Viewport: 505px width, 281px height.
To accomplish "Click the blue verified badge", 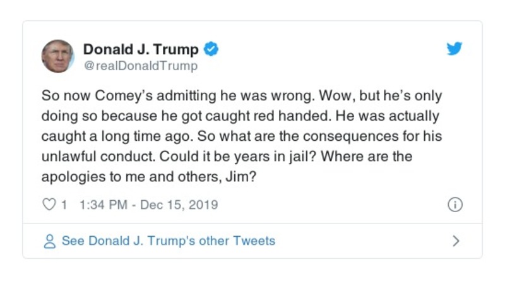I will pyautogui.click(x=212, y=49).
